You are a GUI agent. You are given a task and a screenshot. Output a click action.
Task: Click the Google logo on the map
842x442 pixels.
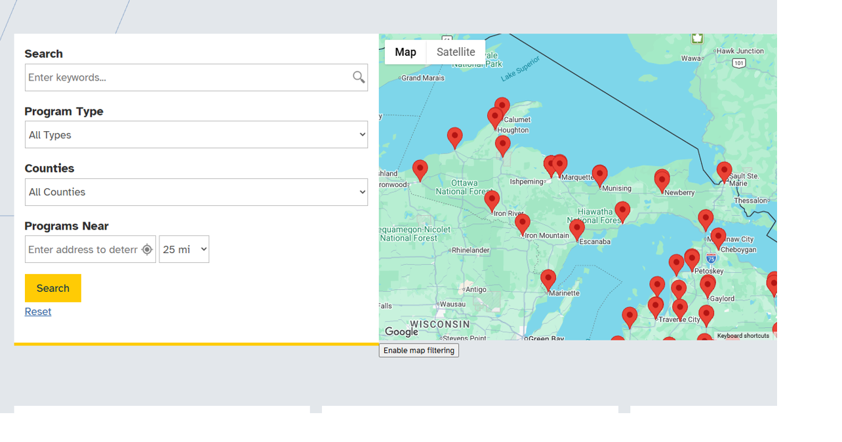(401, 332)
